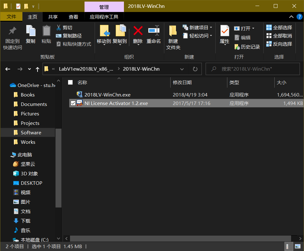304x251 pixels.
Task: Go up one folder level arrow
Action: coord(38,69)
